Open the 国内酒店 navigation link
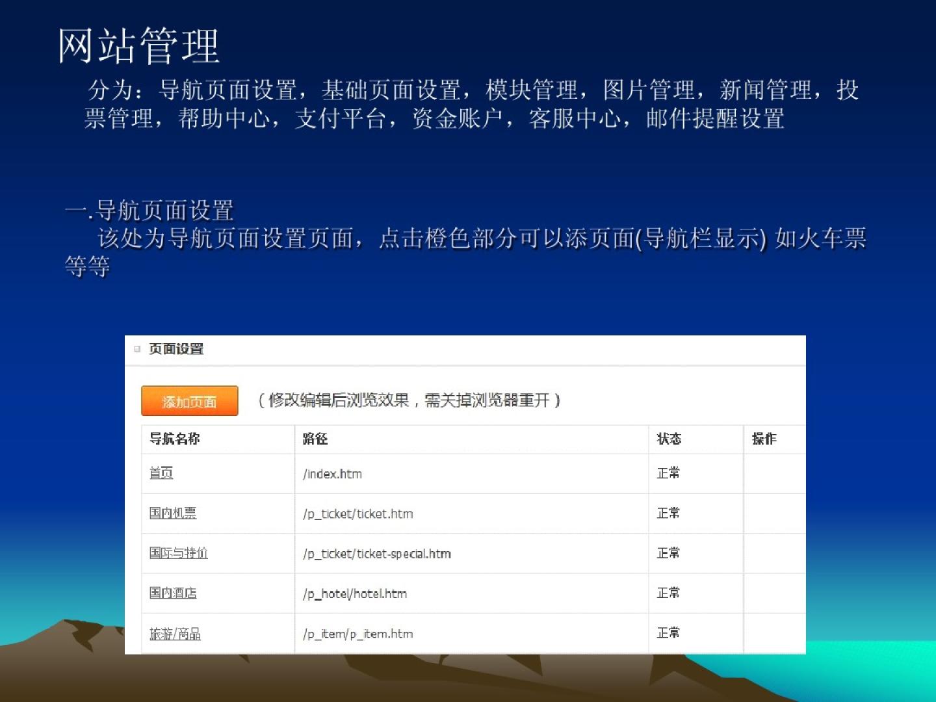936x702 pixels. point(173,593)
